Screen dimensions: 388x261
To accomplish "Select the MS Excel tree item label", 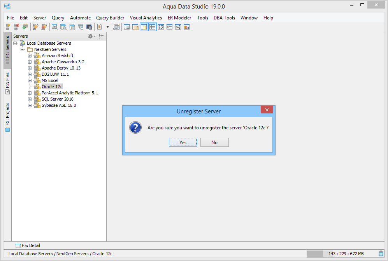I will [50, 80].
